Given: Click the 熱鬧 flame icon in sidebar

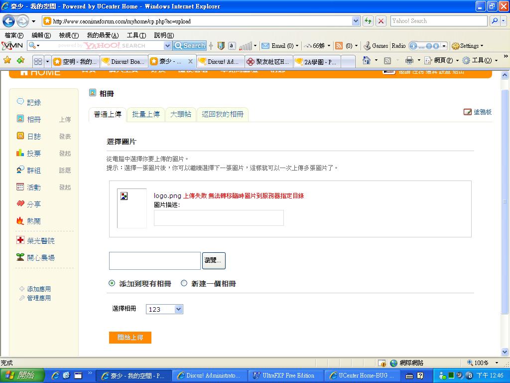Looking at the screenshot, I should coord(20,220).
